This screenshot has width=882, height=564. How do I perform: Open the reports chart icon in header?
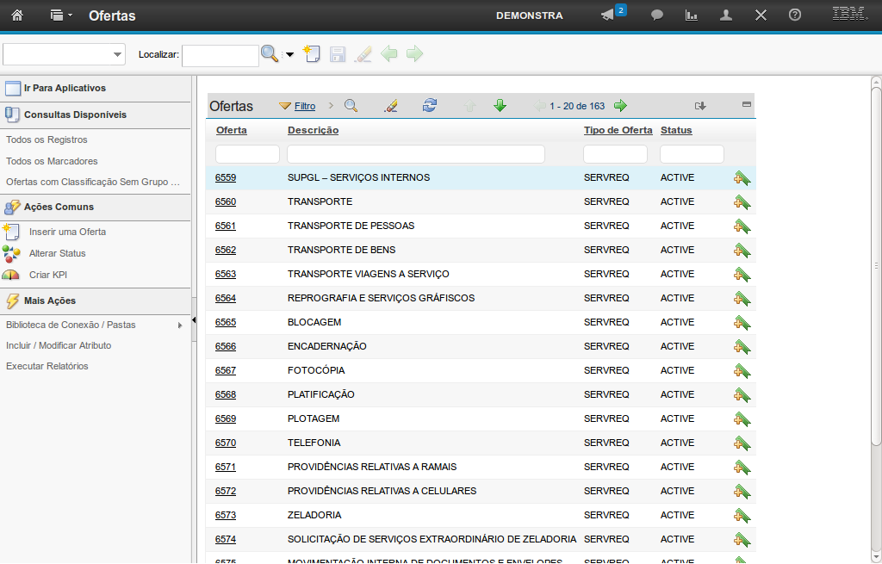coord(691,15)
